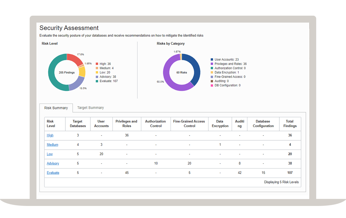This screenshot has width=346, height=218.
Task: Click the orange Medium legend swatch
Action: 97,68
